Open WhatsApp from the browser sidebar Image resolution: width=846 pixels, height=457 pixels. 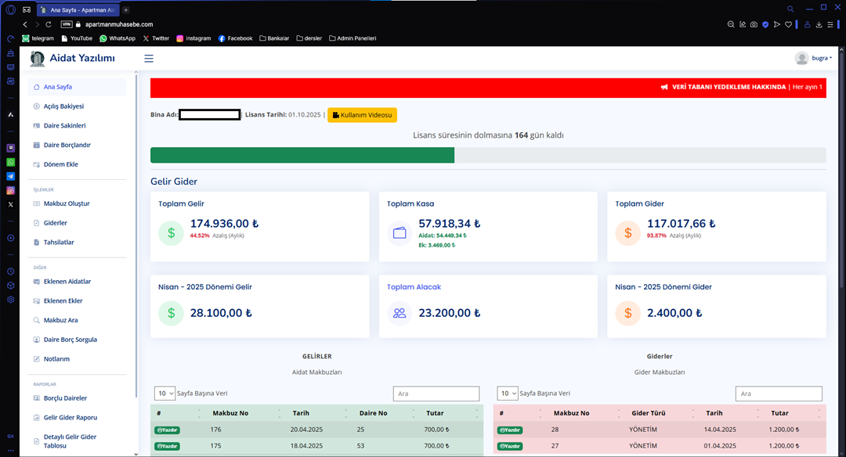click(11, 162)
